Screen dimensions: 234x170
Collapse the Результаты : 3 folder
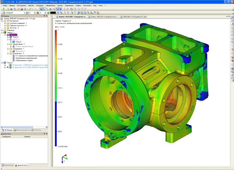tap(8, 53)
